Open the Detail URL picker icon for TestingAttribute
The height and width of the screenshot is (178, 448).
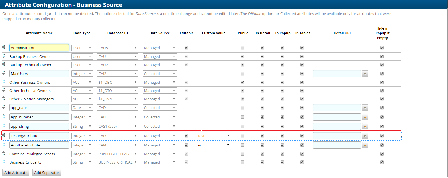pyautogui.click(x=365, y=136)
